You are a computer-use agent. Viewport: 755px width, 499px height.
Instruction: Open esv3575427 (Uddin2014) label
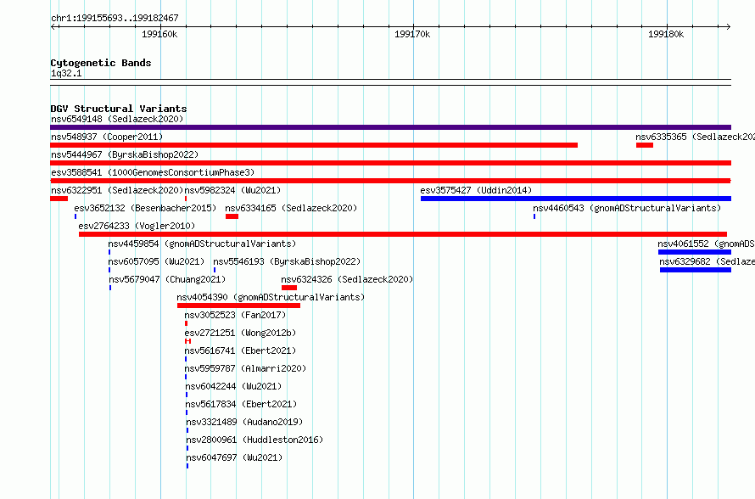[476, 190]
